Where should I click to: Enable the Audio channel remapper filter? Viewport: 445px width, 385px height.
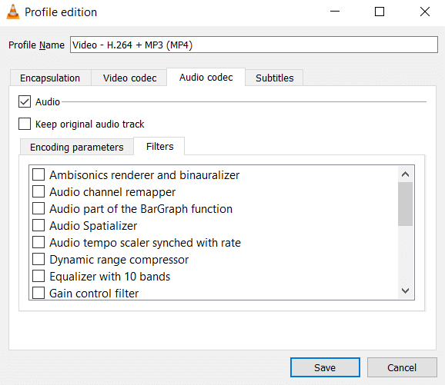[38, 191]
